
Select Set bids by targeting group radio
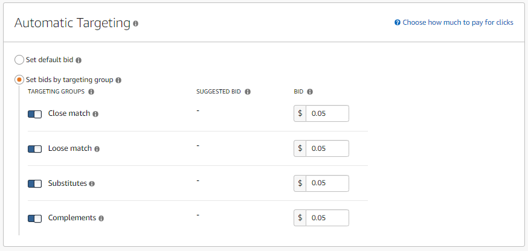pos(19,80)
